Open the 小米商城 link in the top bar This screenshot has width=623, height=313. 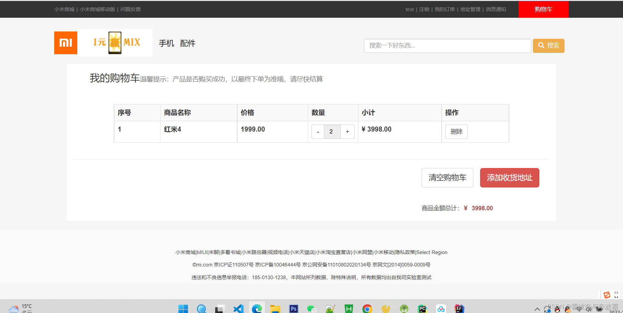(64, 9)
